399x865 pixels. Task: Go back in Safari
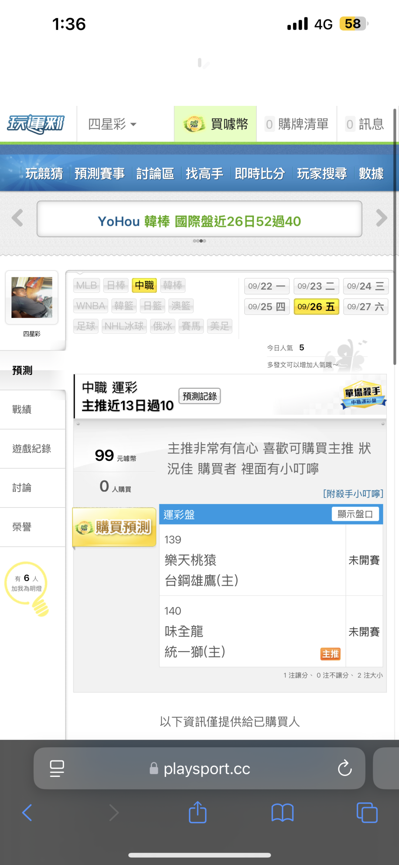[x=27, y=812]
